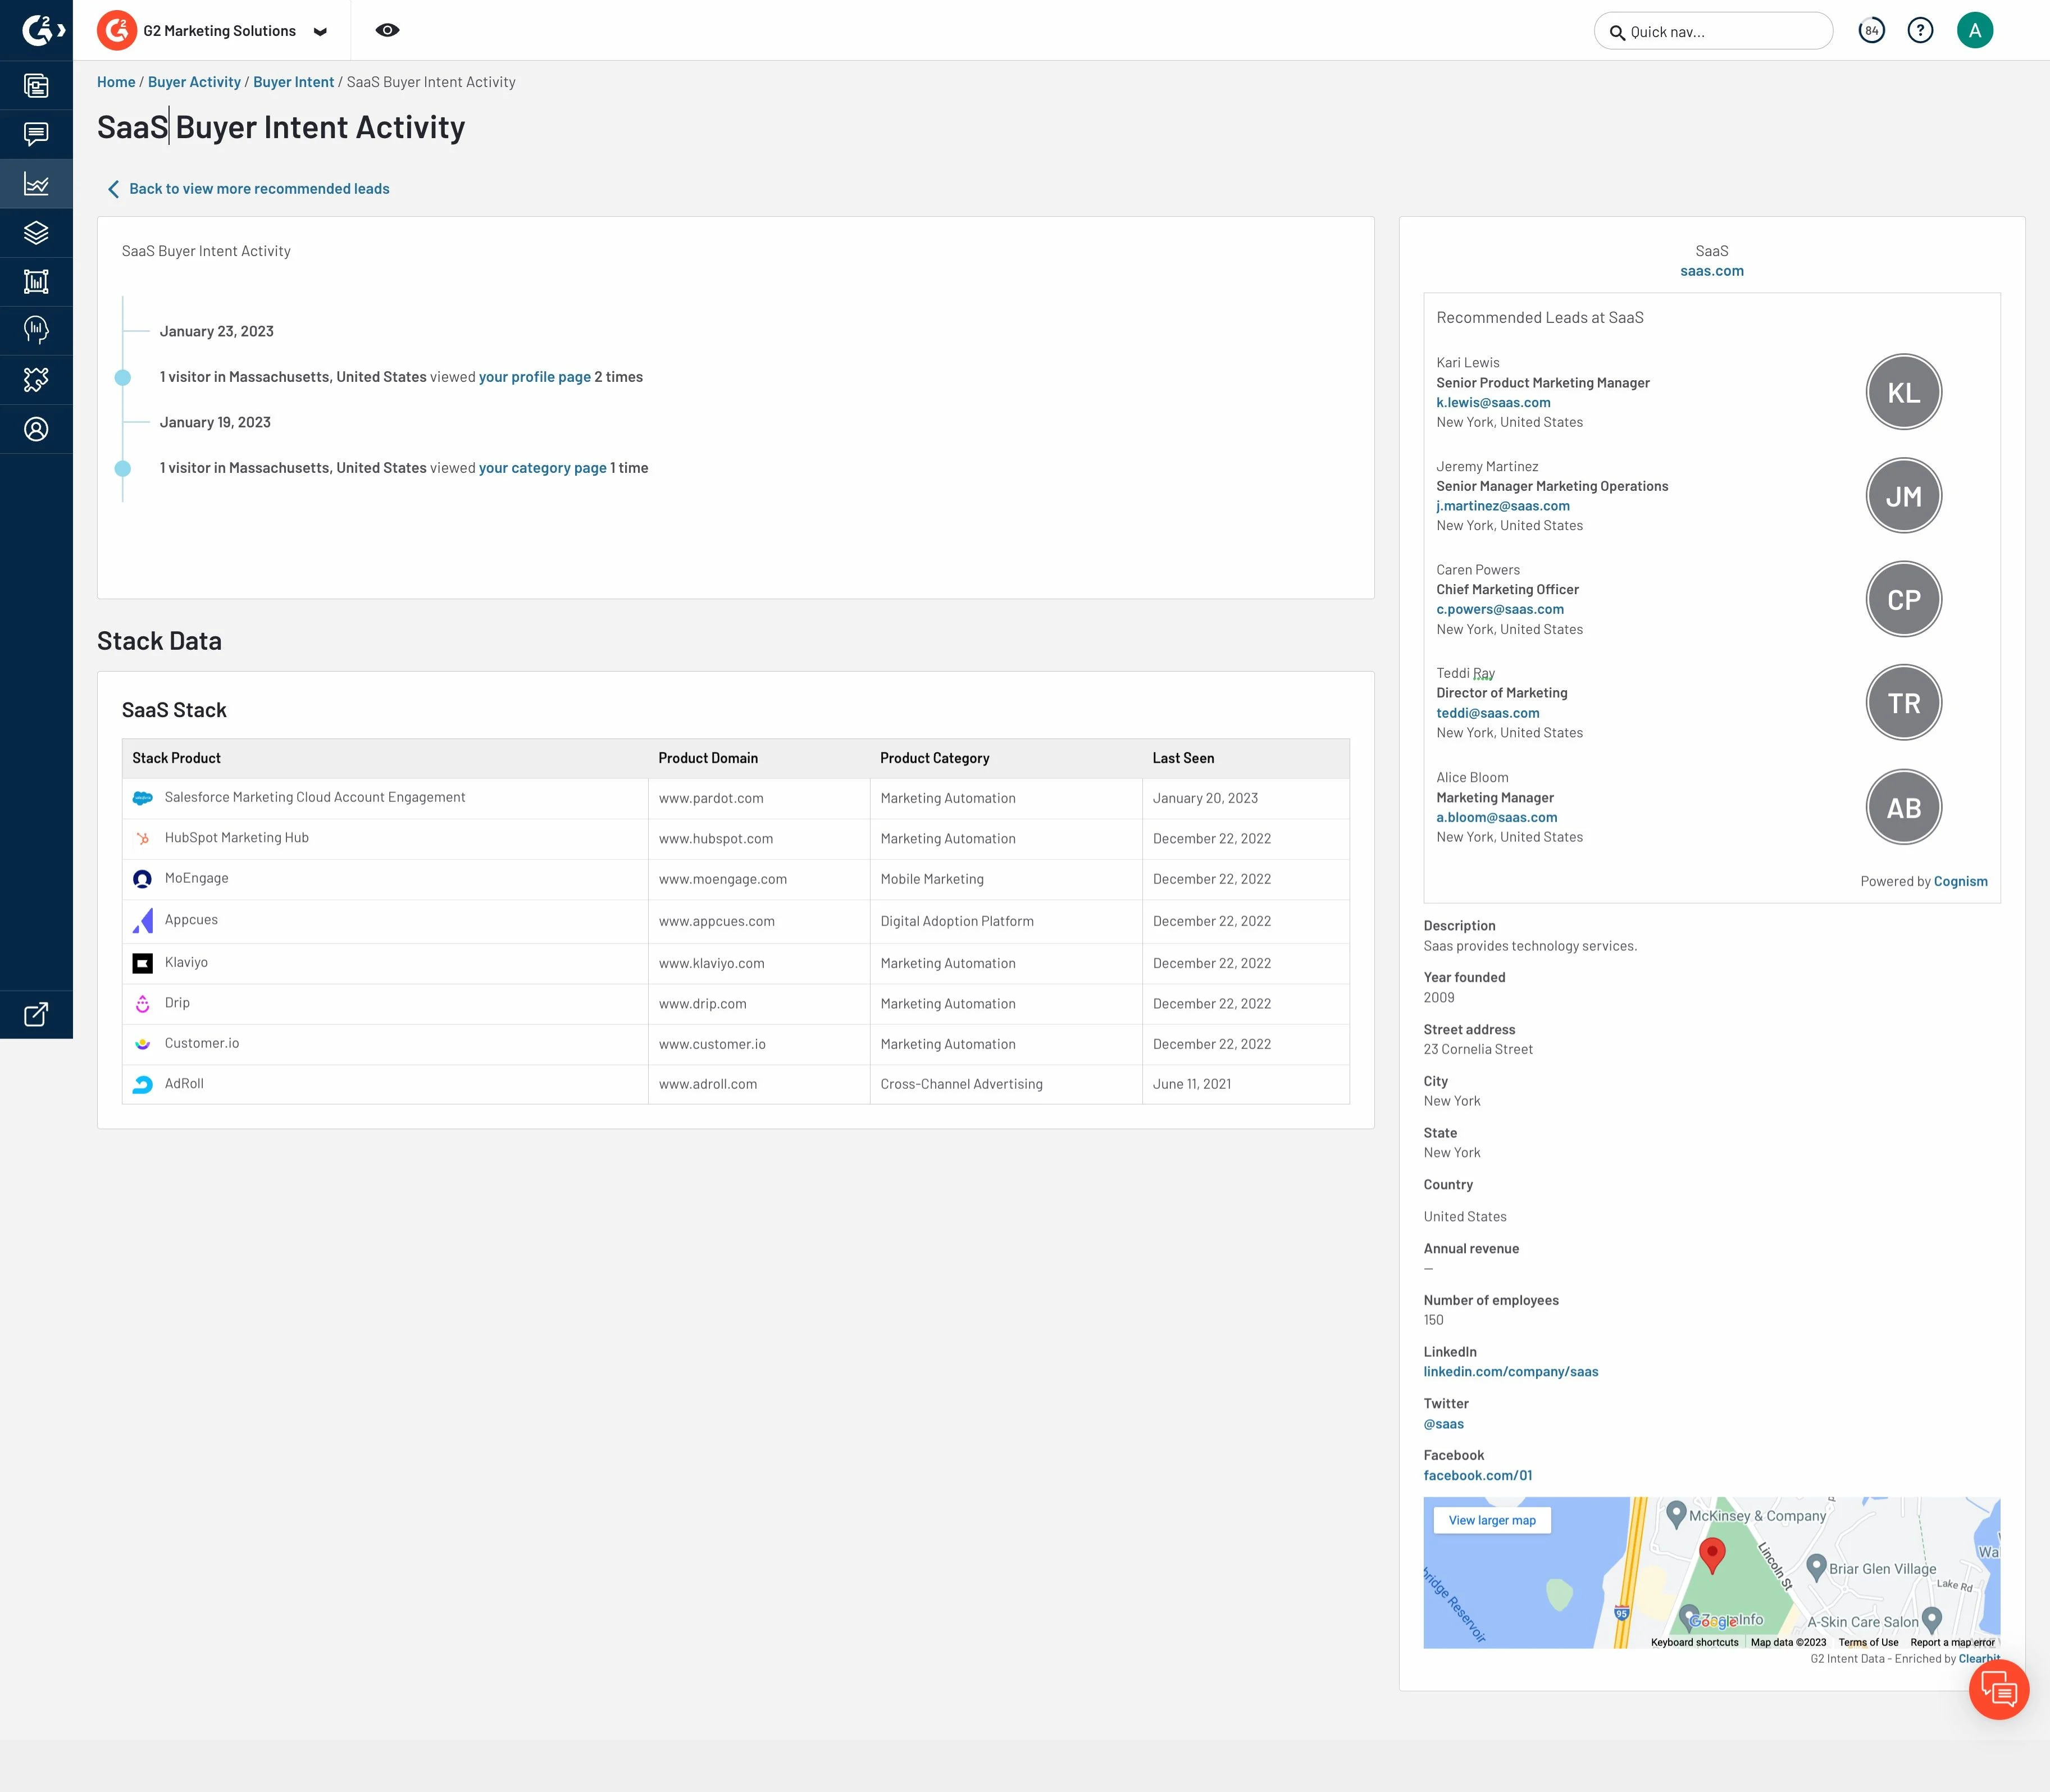Click the AB avatar for Alice Bloom
This screenshot has height=1792, width=2050.
(1903, 807)
